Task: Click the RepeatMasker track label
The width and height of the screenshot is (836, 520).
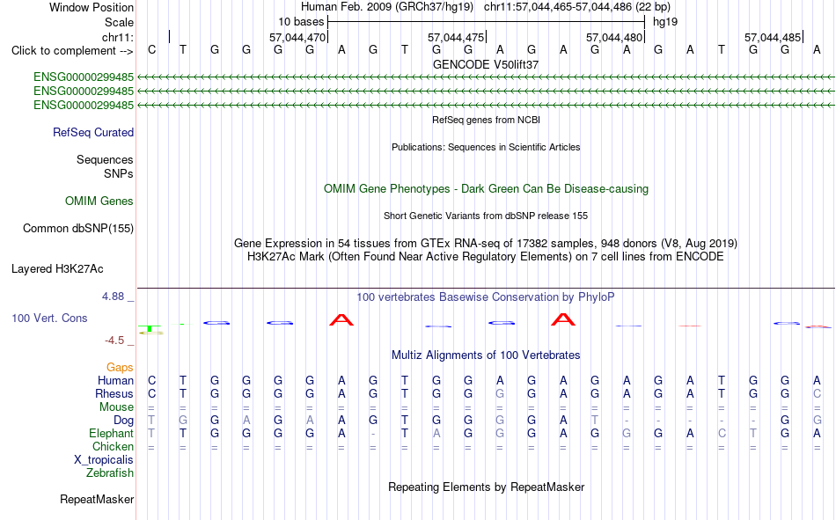Action: [97, 499]
